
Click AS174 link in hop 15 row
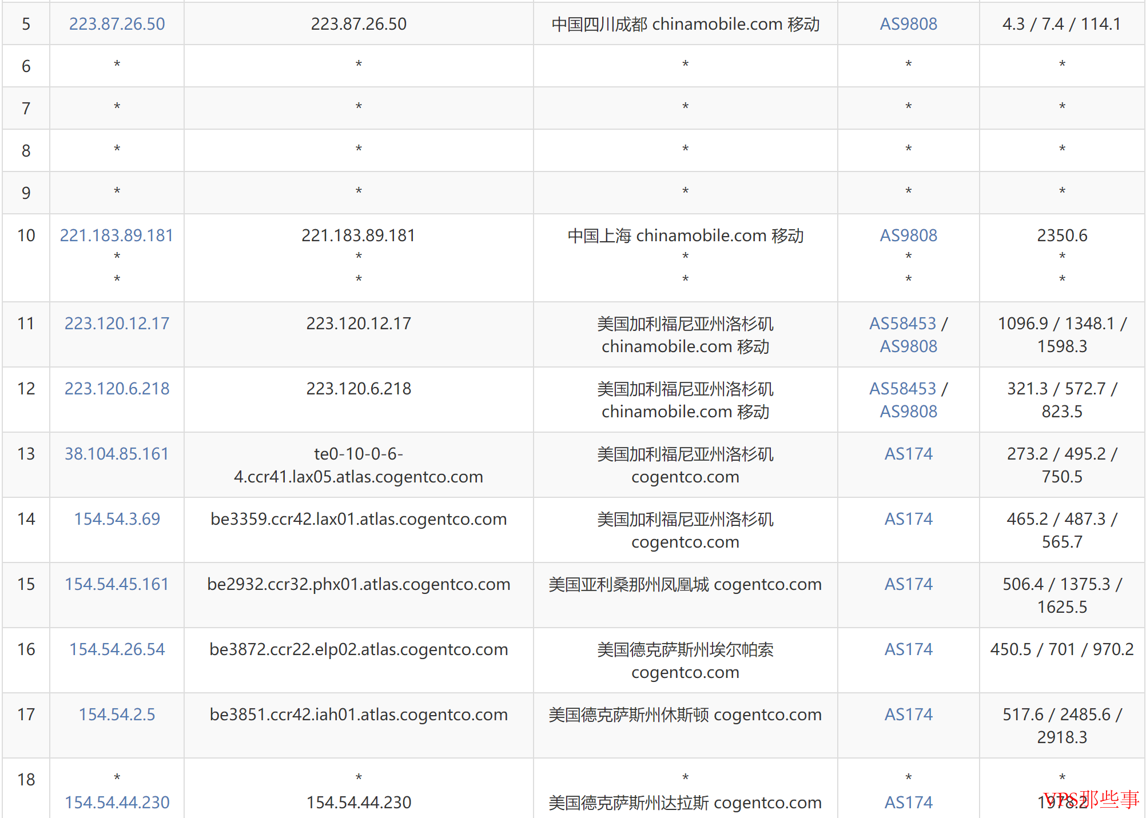908,584
